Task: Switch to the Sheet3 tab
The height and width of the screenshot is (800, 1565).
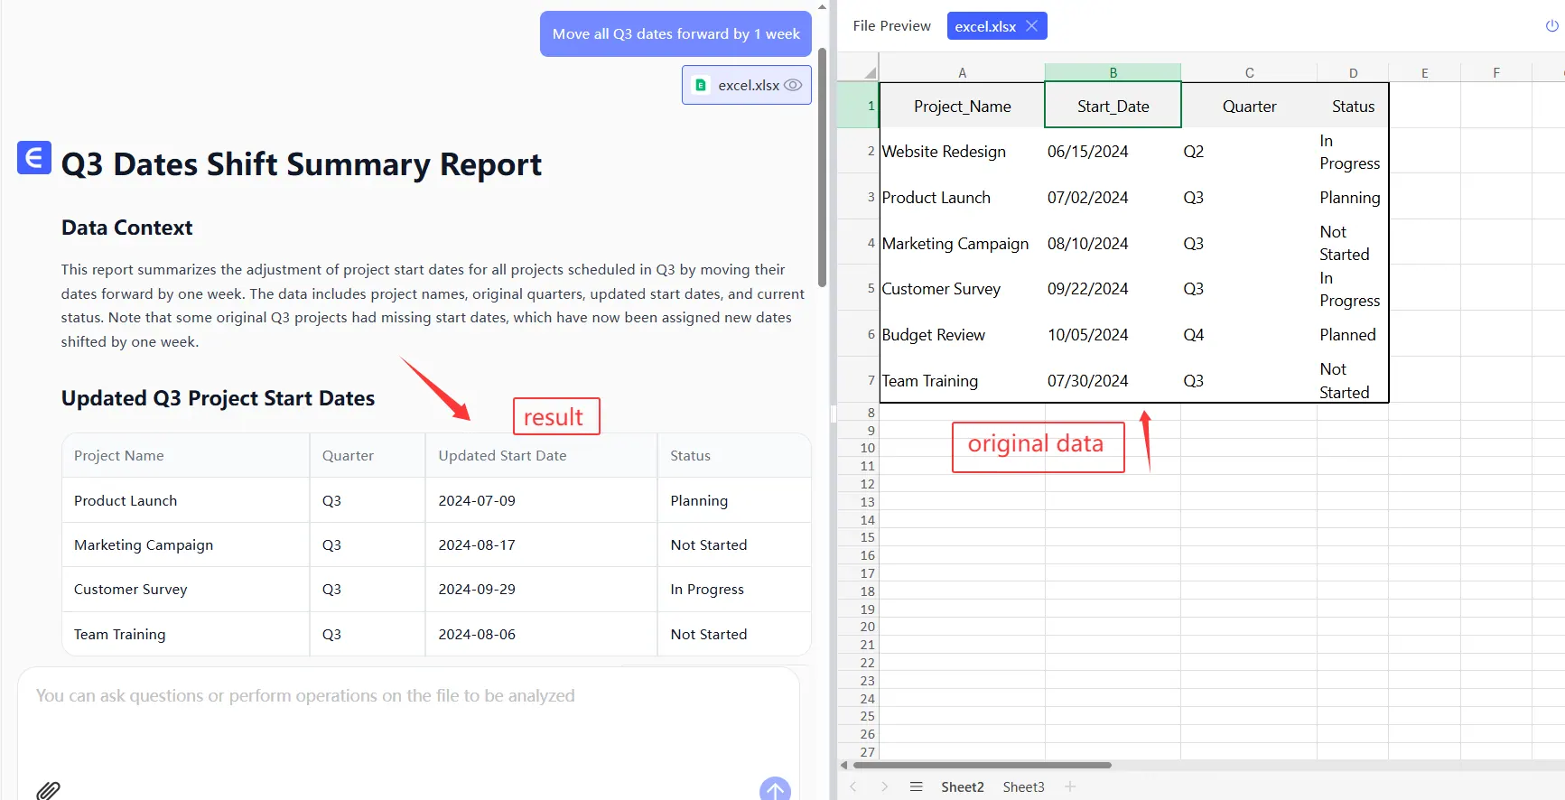Action: pos(1023,786)
